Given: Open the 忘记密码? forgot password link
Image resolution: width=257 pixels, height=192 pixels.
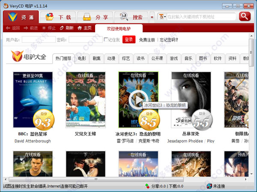Looking at the screenshot, I should coord(169,40).
